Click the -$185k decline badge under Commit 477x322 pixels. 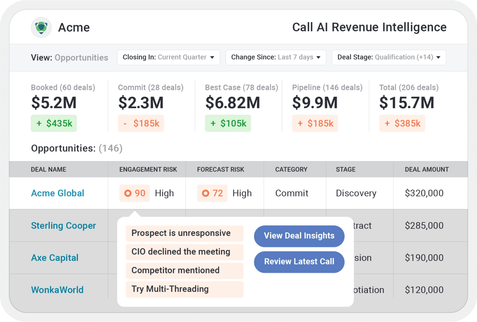pos(141,123)
